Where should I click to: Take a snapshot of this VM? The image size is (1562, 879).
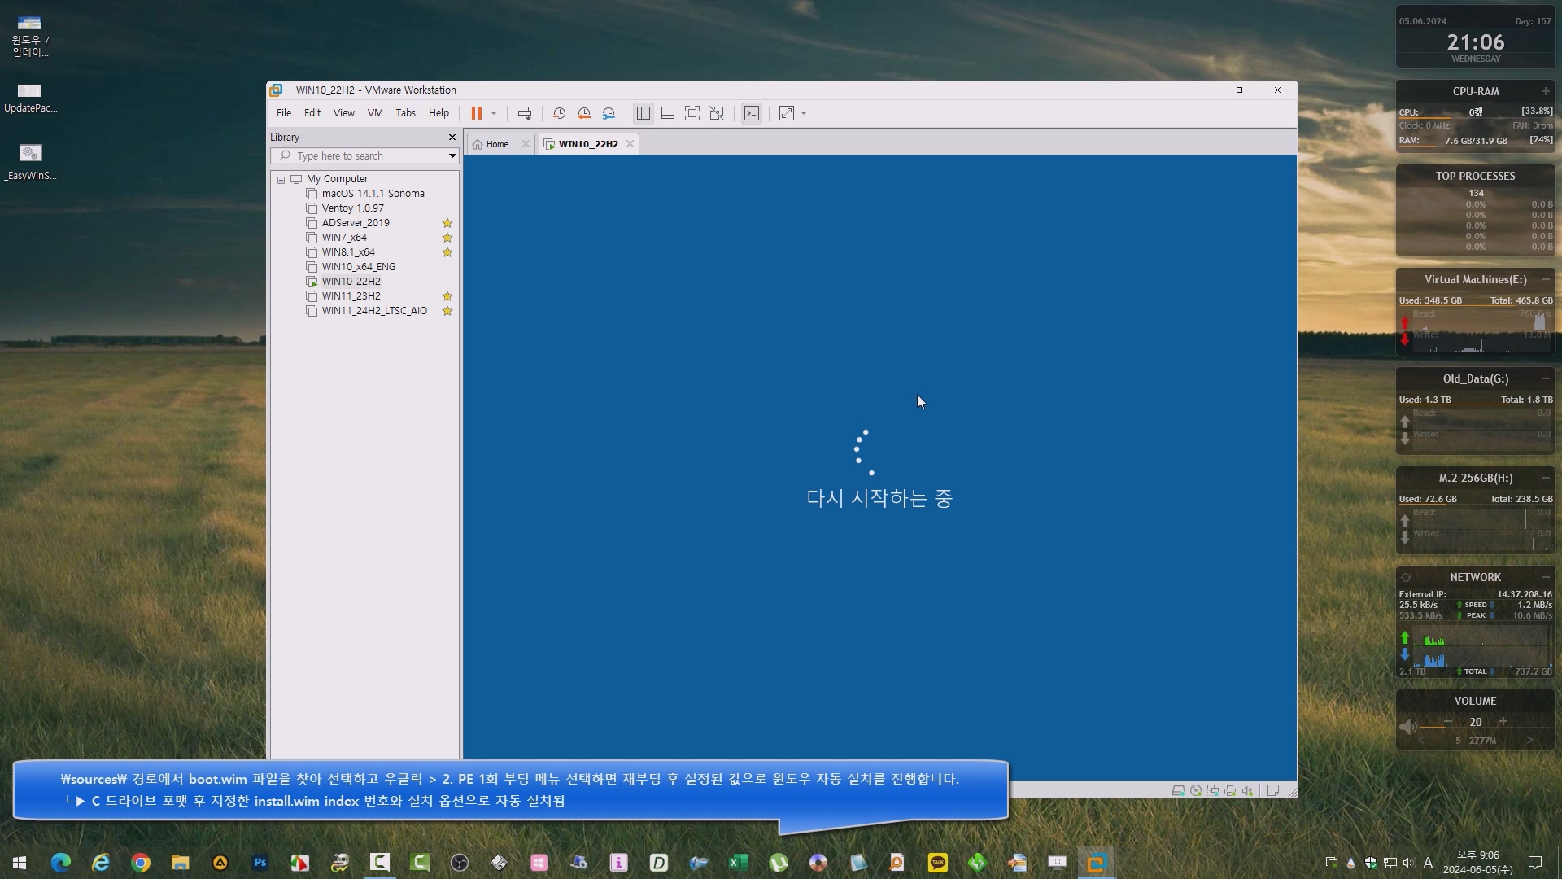559,113
